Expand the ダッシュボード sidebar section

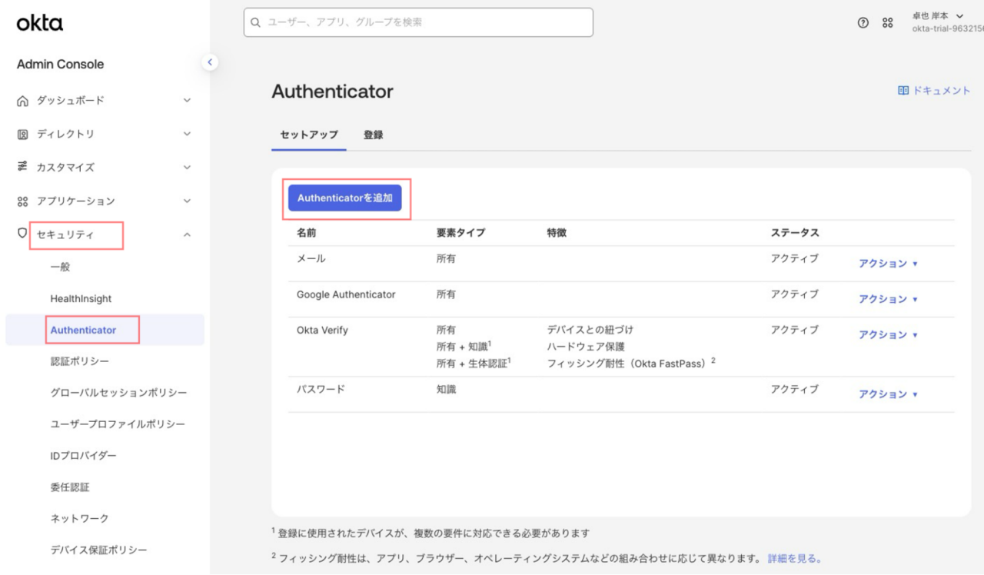[x=185, y=100]
